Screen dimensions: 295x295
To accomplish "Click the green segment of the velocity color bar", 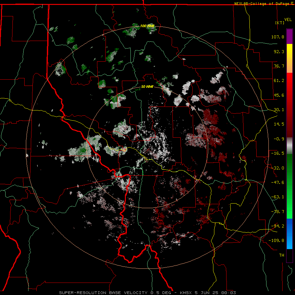I will (289, 186).
